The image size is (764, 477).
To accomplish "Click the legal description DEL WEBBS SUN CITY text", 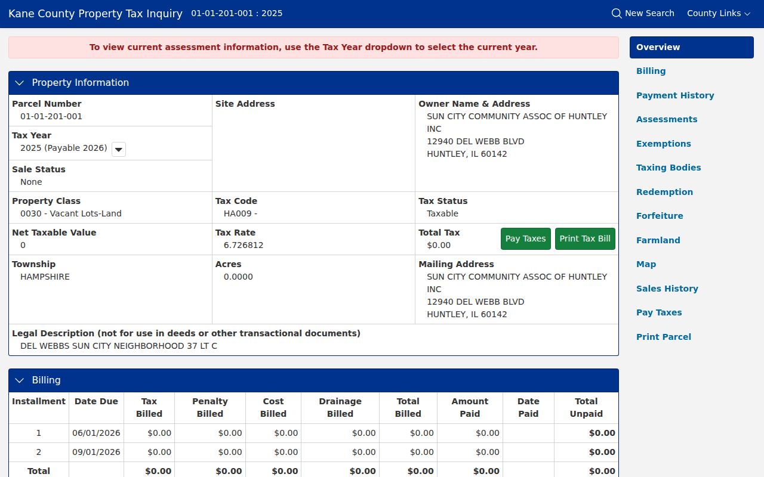I will coord(119,346).
